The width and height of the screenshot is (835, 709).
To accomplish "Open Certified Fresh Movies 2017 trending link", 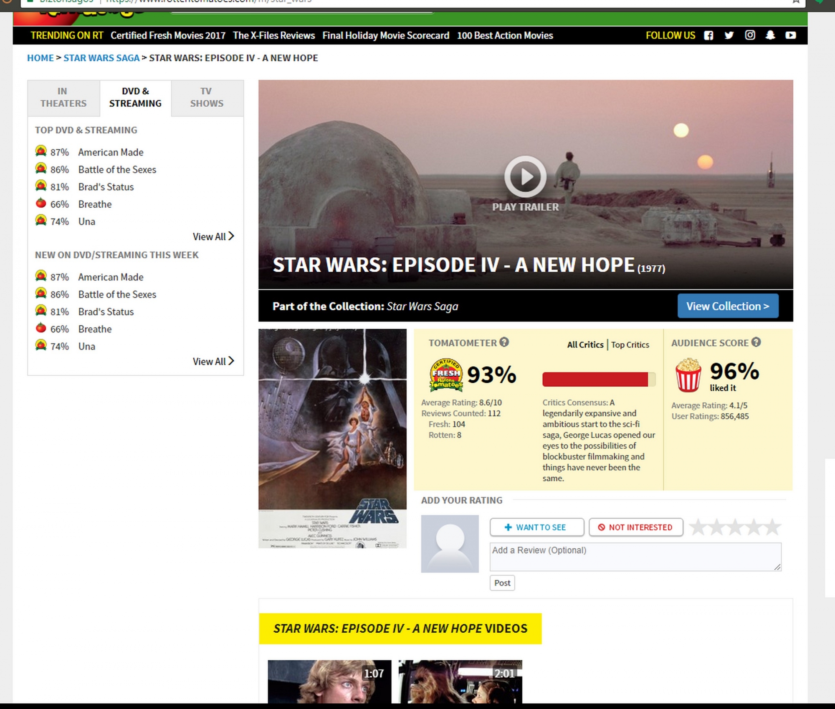I will click(x=168, y=35).
